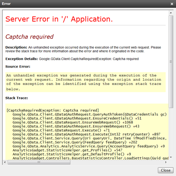Click the 'EnsureWebRequest() +1068' stack line
The image size is (176, 176).
click(73, 122)
